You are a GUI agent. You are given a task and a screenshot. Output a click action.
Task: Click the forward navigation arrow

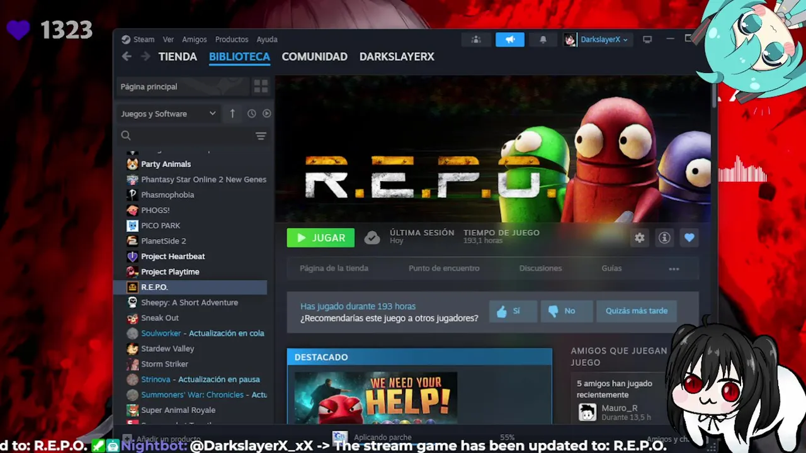tap(145, 57)
